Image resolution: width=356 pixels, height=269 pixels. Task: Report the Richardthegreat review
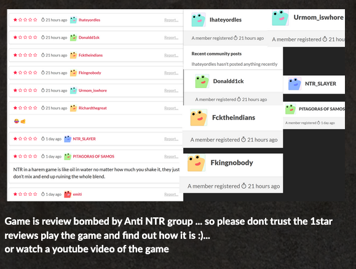tap(171, 108)
